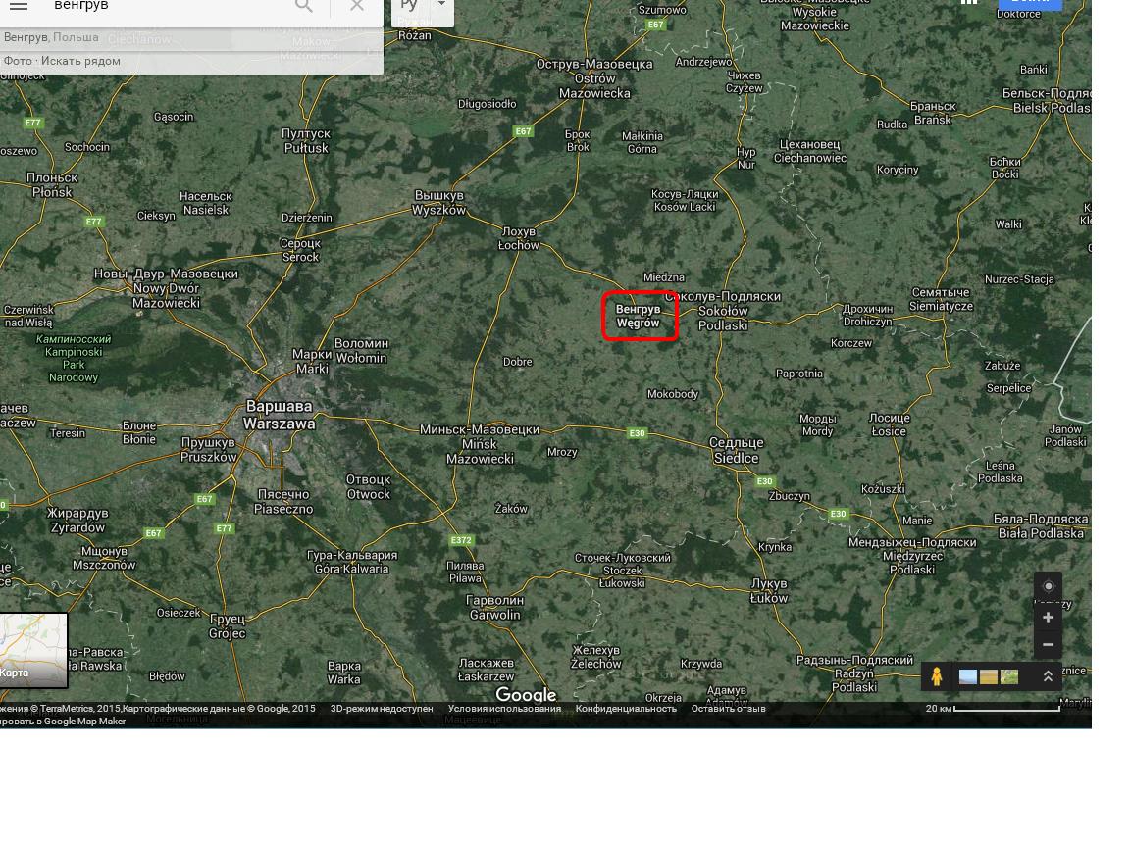Open the Конфиденциальность link

626,709
